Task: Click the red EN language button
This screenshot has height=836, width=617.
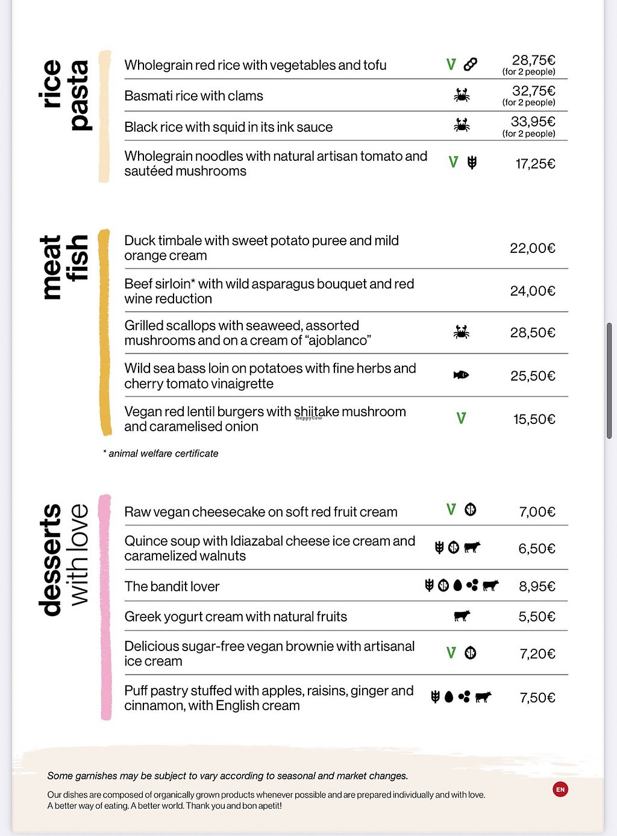Action: (560, 789)
